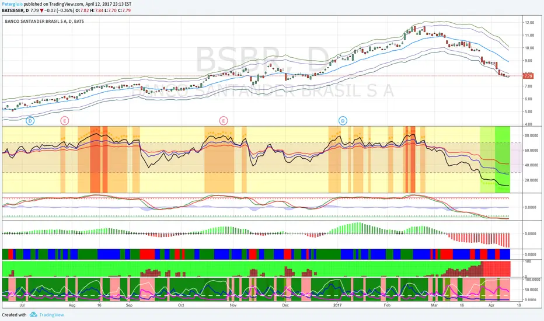Click the red 7.79 current price label
The image size is (544, 321).
[528, 76]
